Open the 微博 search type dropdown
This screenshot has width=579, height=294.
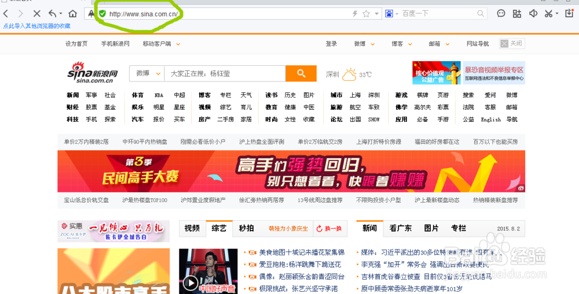point(146,73)
